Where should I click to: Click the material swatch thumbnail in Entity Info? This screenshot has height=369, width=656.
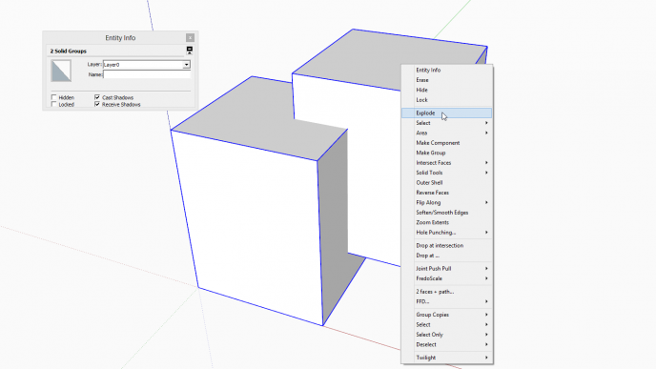pos(61,71)
